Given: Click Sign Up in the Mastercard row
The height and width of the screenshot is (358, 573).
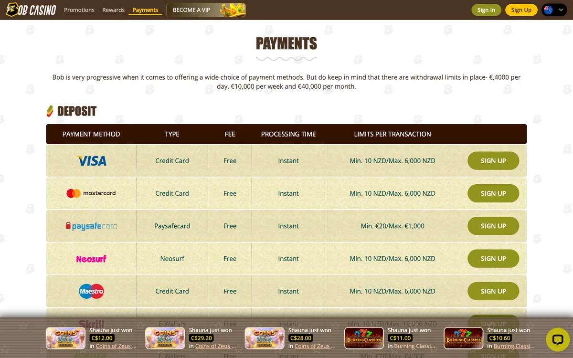Looking at the screenshot, I should coord(493,193).
